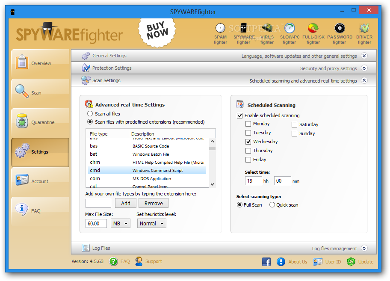The height and width of the screenshot is (281, 390).
Task: Open the MB file size unit dropdown
Action: pos(121,223)
